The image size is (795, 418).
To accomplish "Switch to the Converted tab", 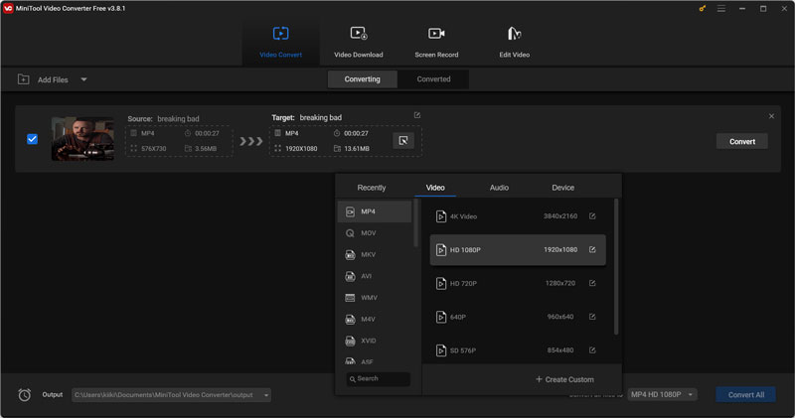I will 433,79.
